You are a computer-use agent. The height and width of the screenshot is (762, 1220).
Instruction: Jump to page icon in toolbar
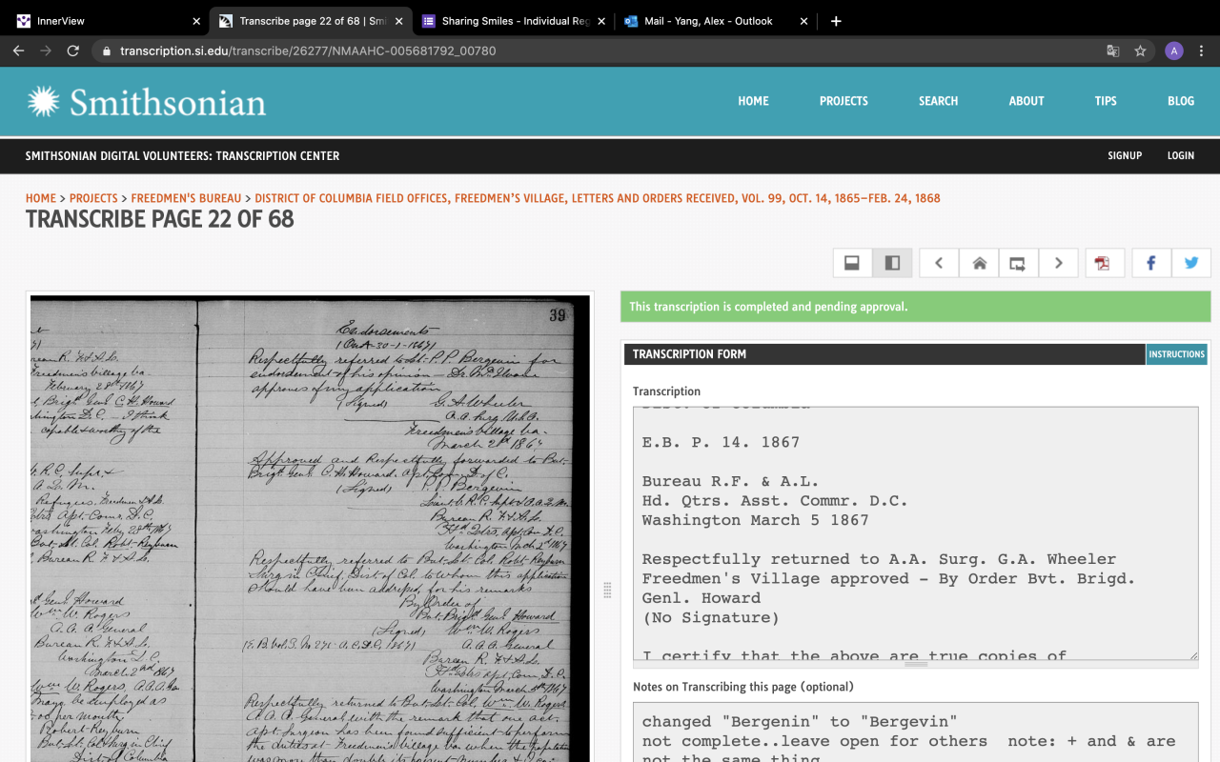1018,263
